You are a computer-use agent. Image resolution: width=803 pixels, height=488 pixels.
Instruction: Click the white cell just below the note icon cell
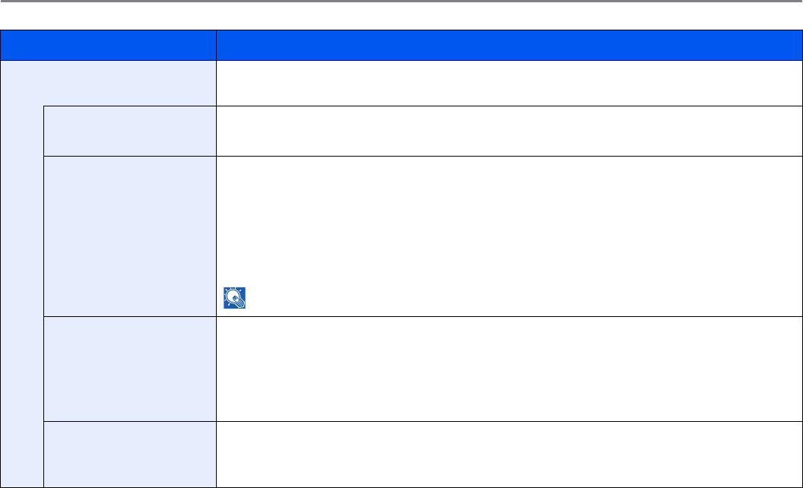(509, 369)
